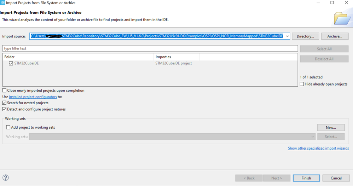The image size is (353, 186).
Task: Close the import dialog window
Action: pyautogui.click(x=346, y=3)
